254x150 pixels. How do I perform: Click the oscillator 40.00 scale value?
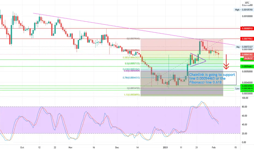244,125
